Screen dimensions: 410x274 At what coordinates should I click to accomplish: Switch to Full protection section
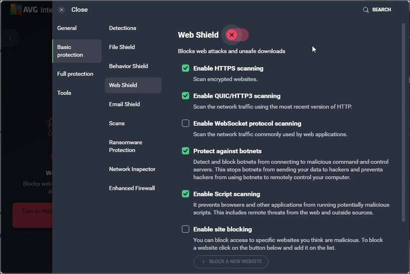pos(75,74)
